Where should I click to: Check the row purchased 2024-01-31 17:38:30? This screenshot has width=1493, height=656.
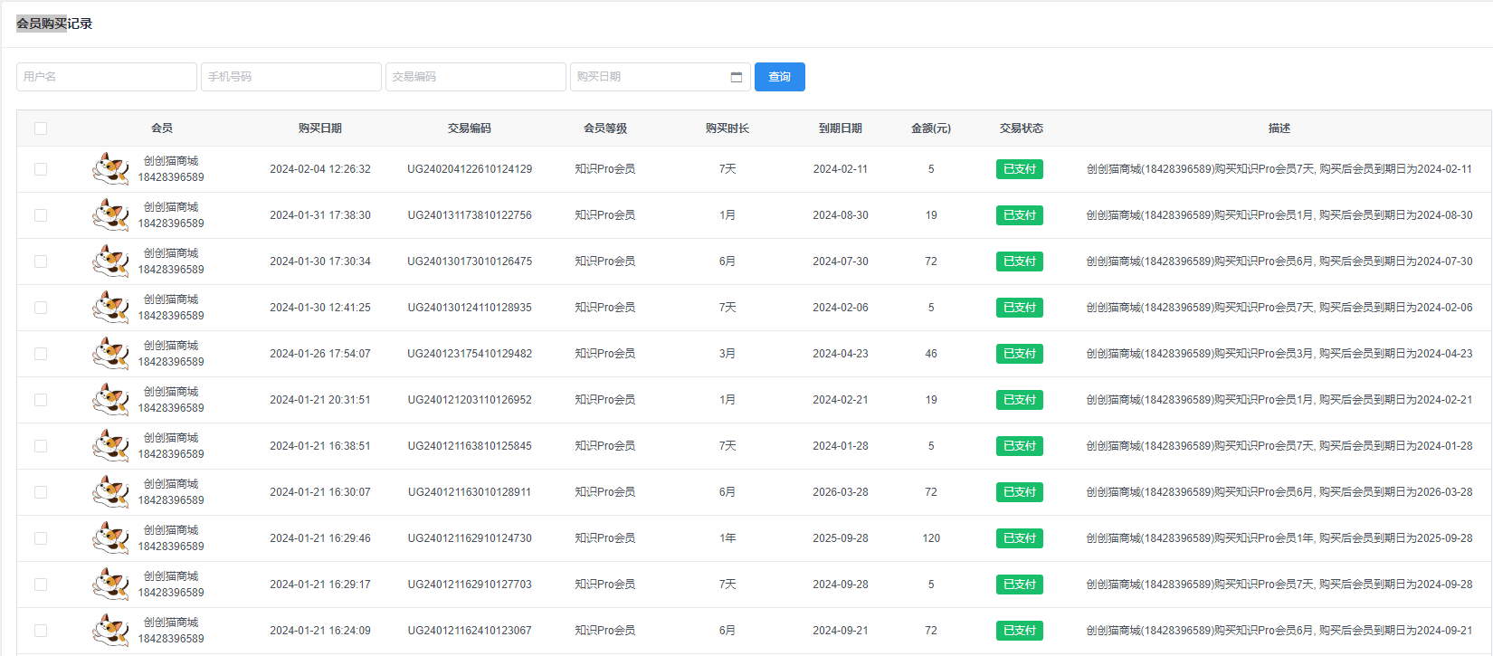[x=41, y=215]
